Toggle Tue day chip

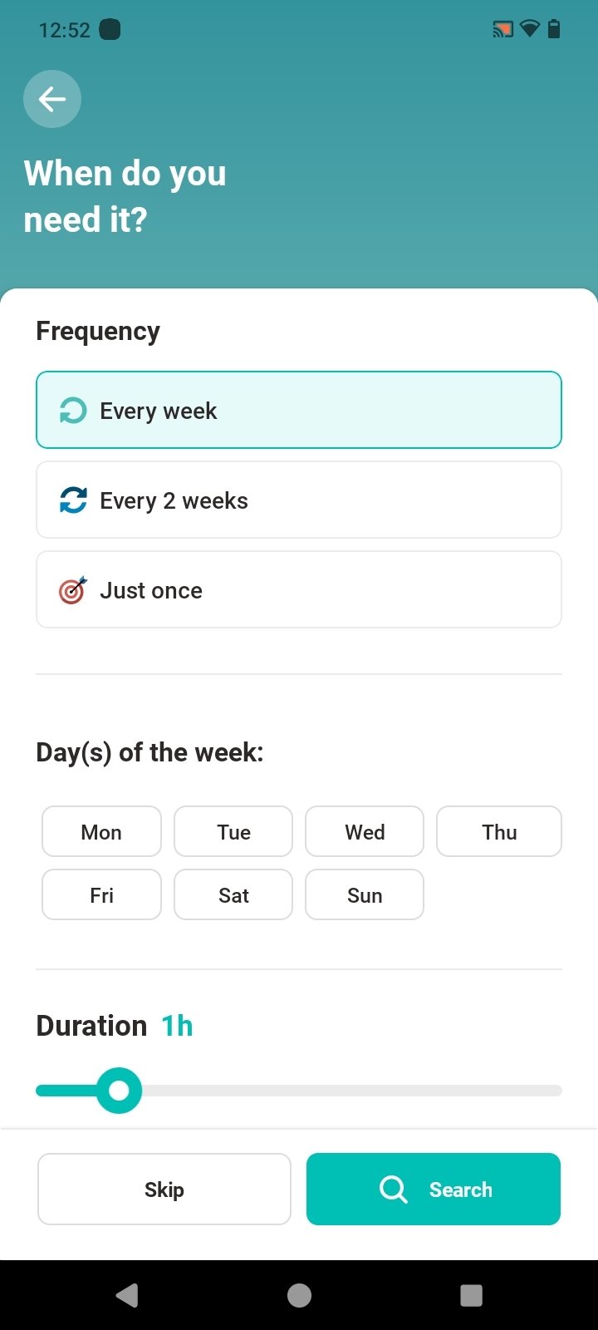(233, 832)
